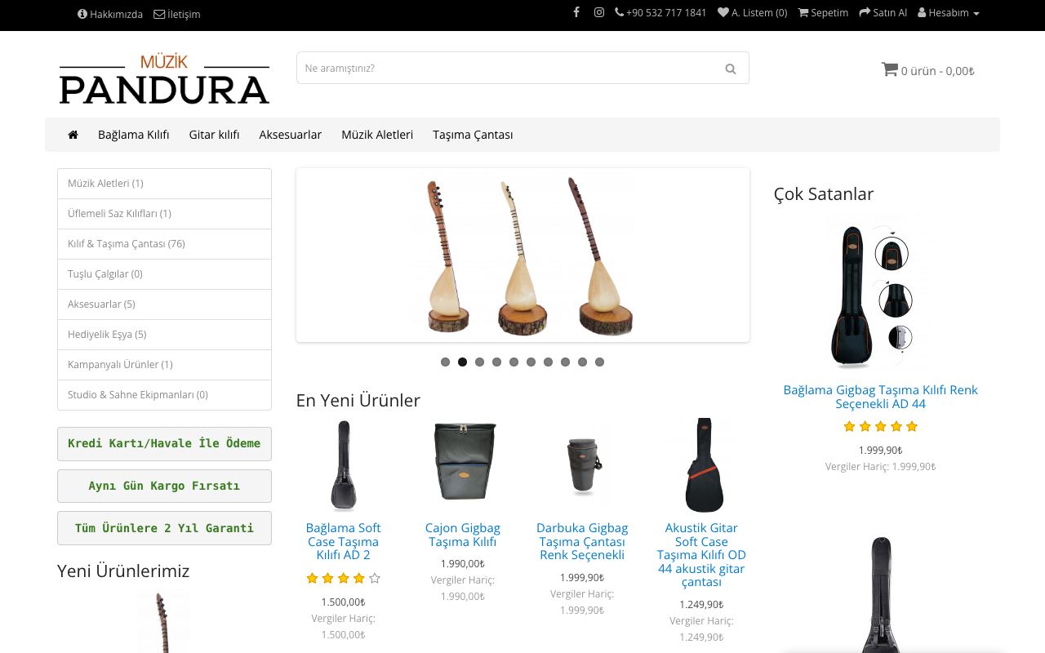This screenshot has width=1045, height=653.
Task: Expand the Hesabım account dropdown
Action: (949, 13)
